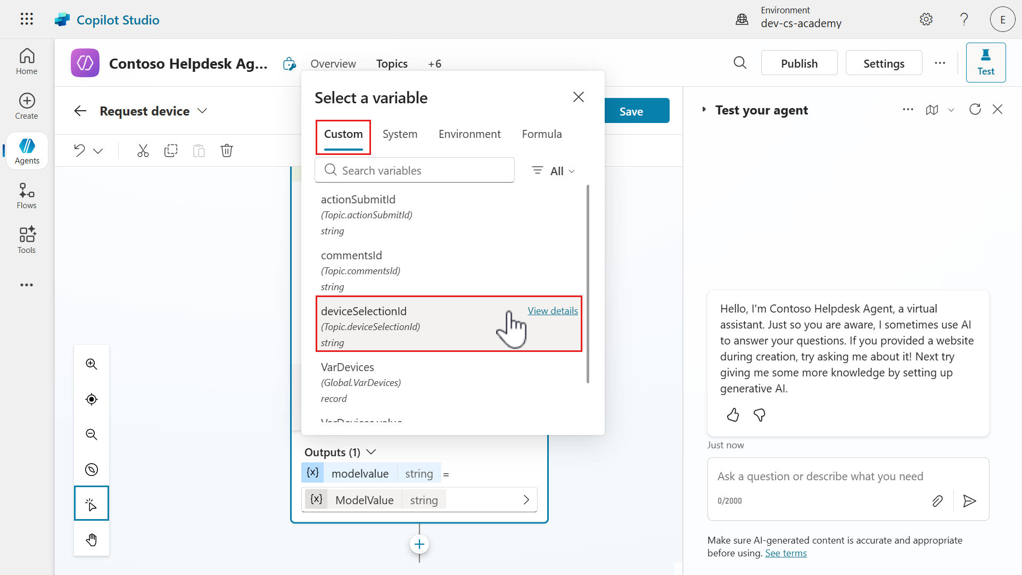The width and height of the screenshot is (1022, 575).
Task: Open the All filter dropdown
Action: point(554,171)
